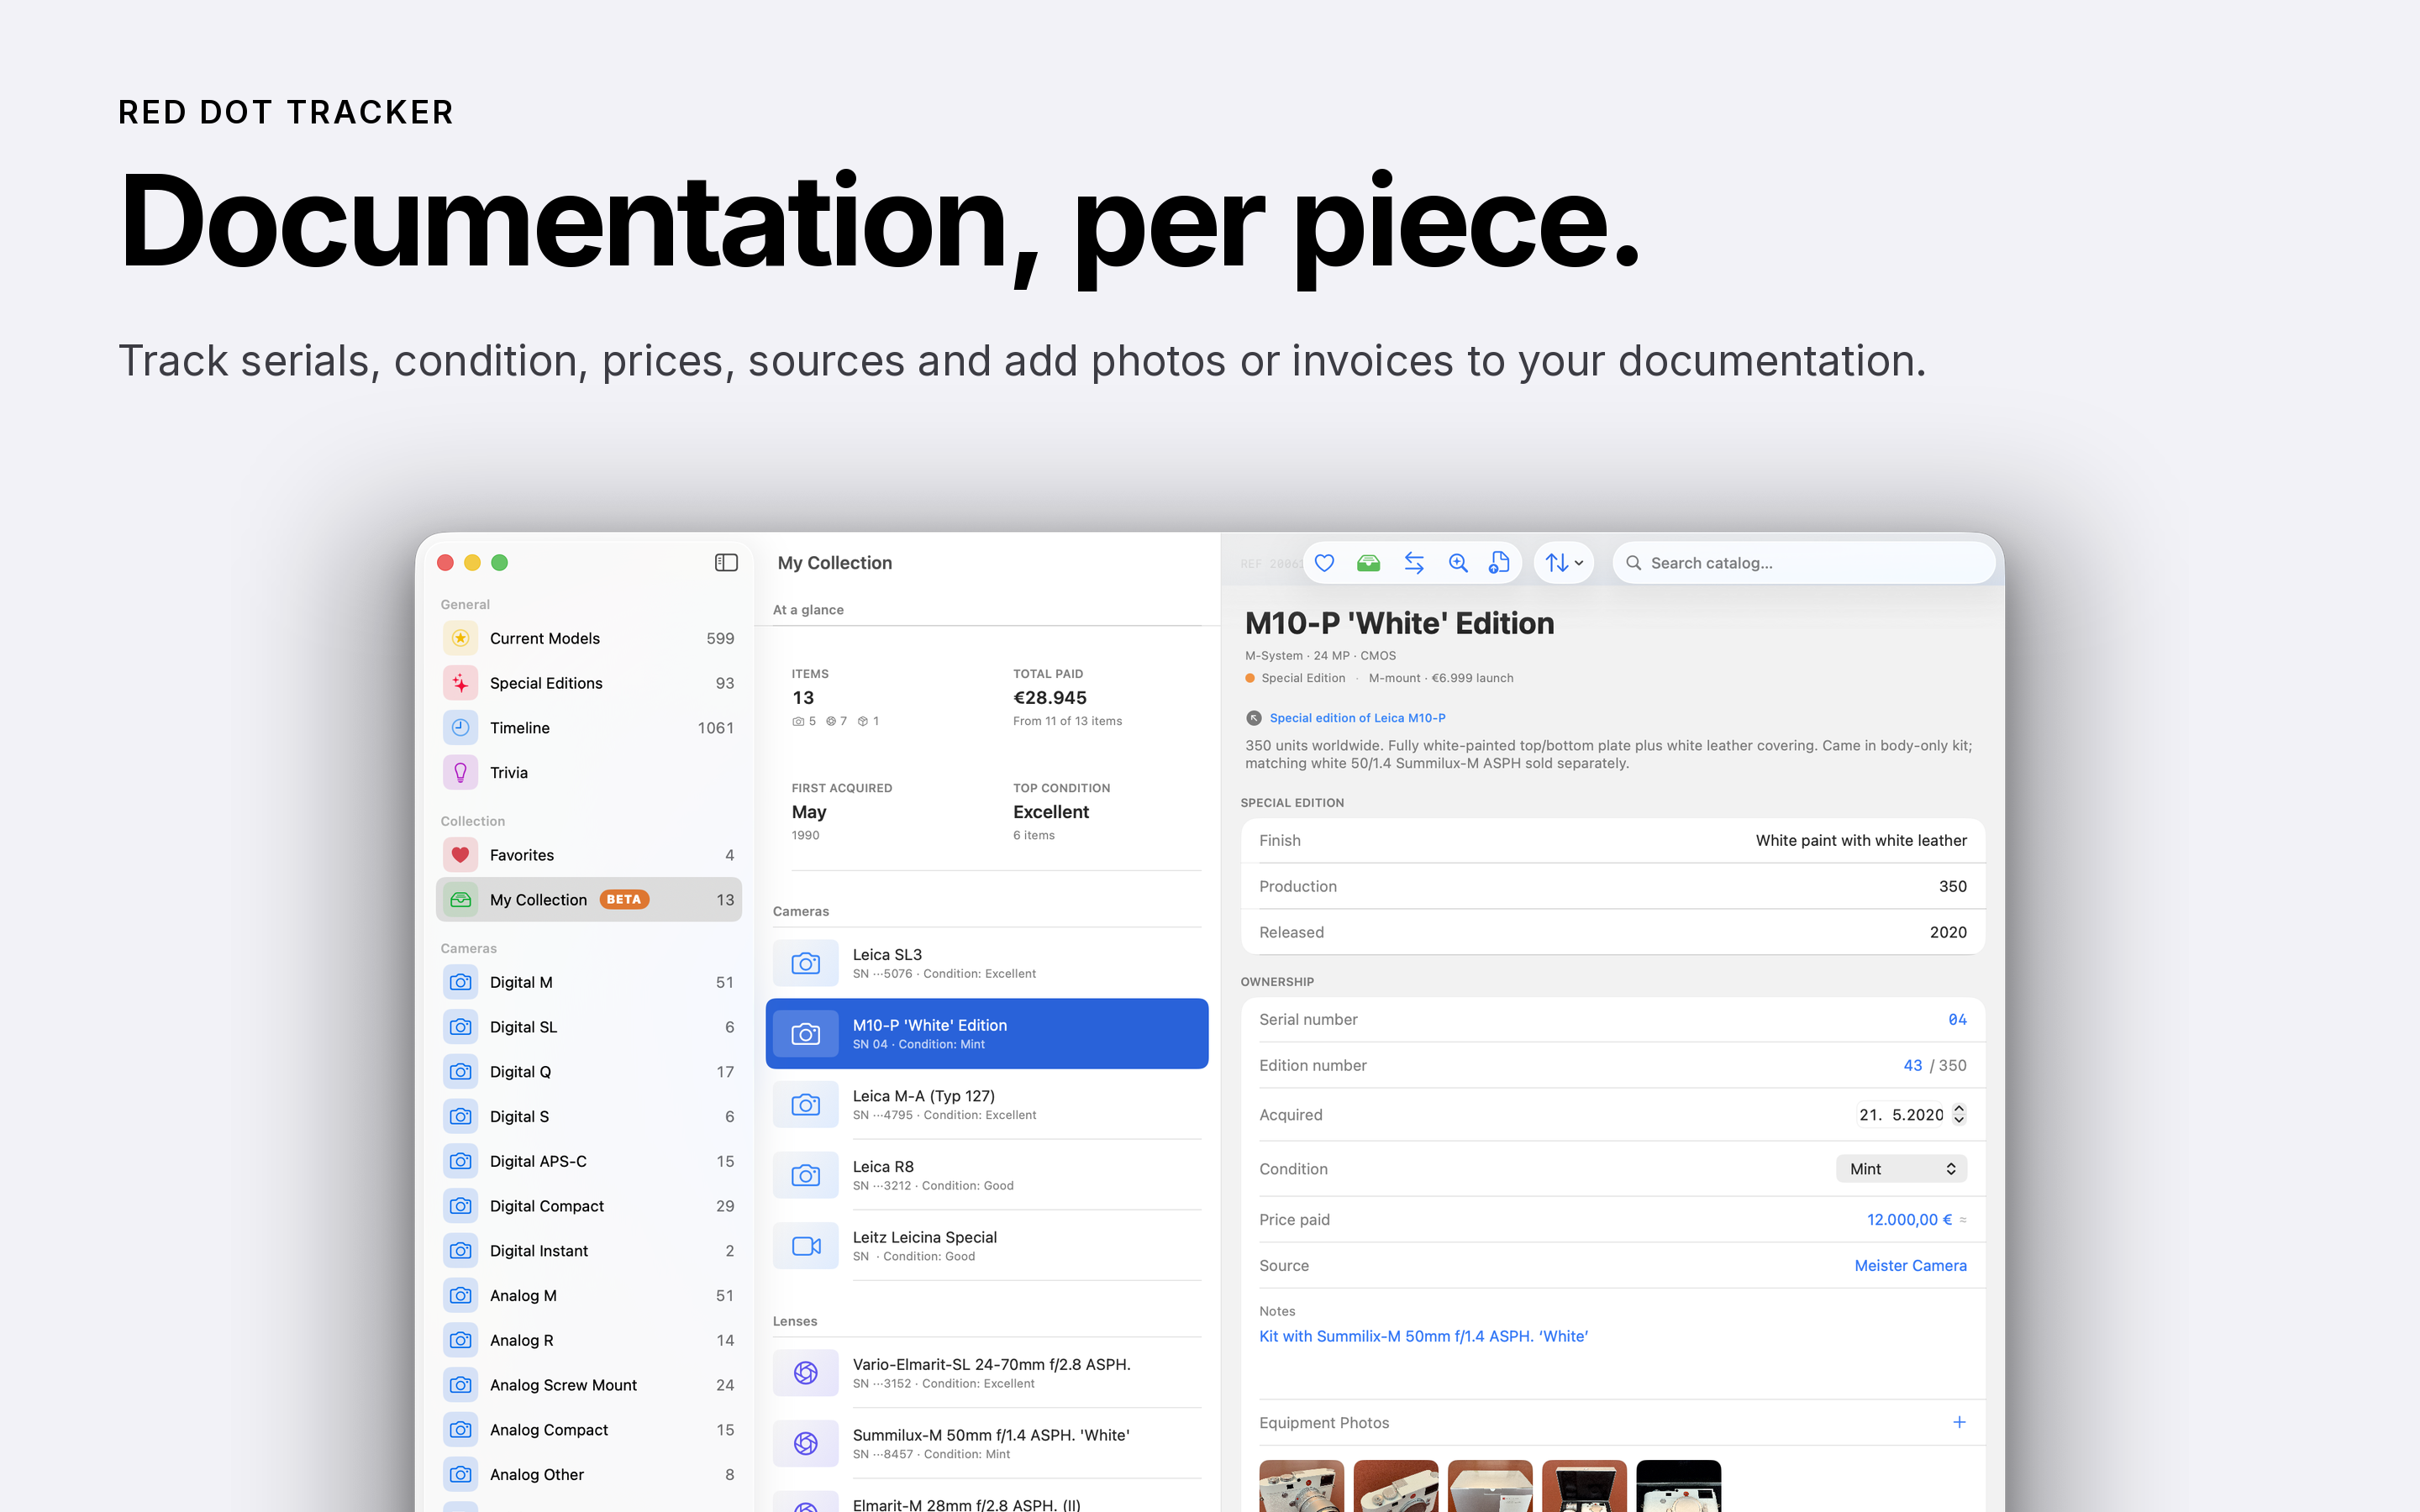Open the sort order dropdown
This screenshot has width=2420, height=1512.
[x=1564, y=563]
